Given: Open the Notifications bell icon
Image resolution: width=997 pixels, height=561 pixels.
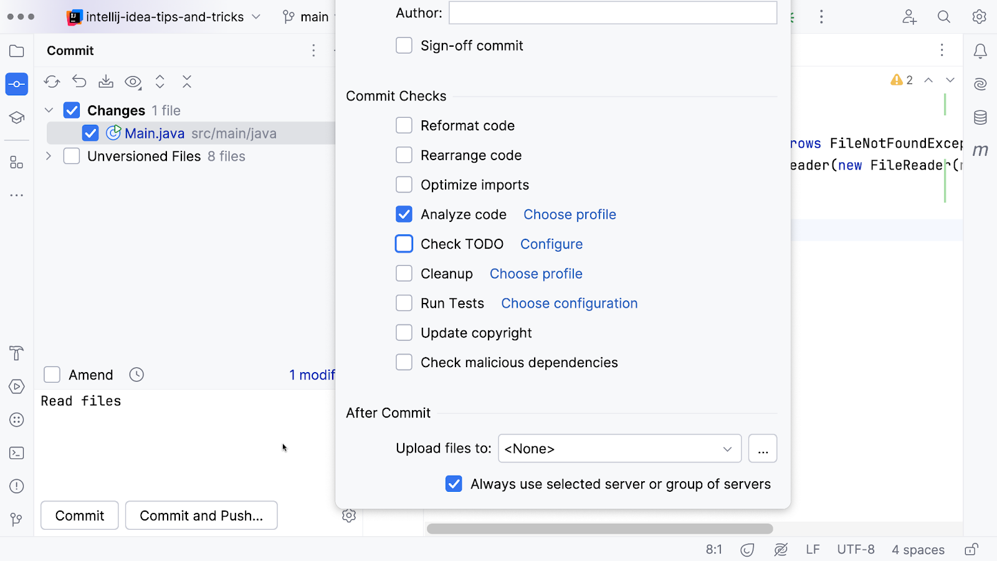Looking at the screenshot, I should tap(980, 51).
